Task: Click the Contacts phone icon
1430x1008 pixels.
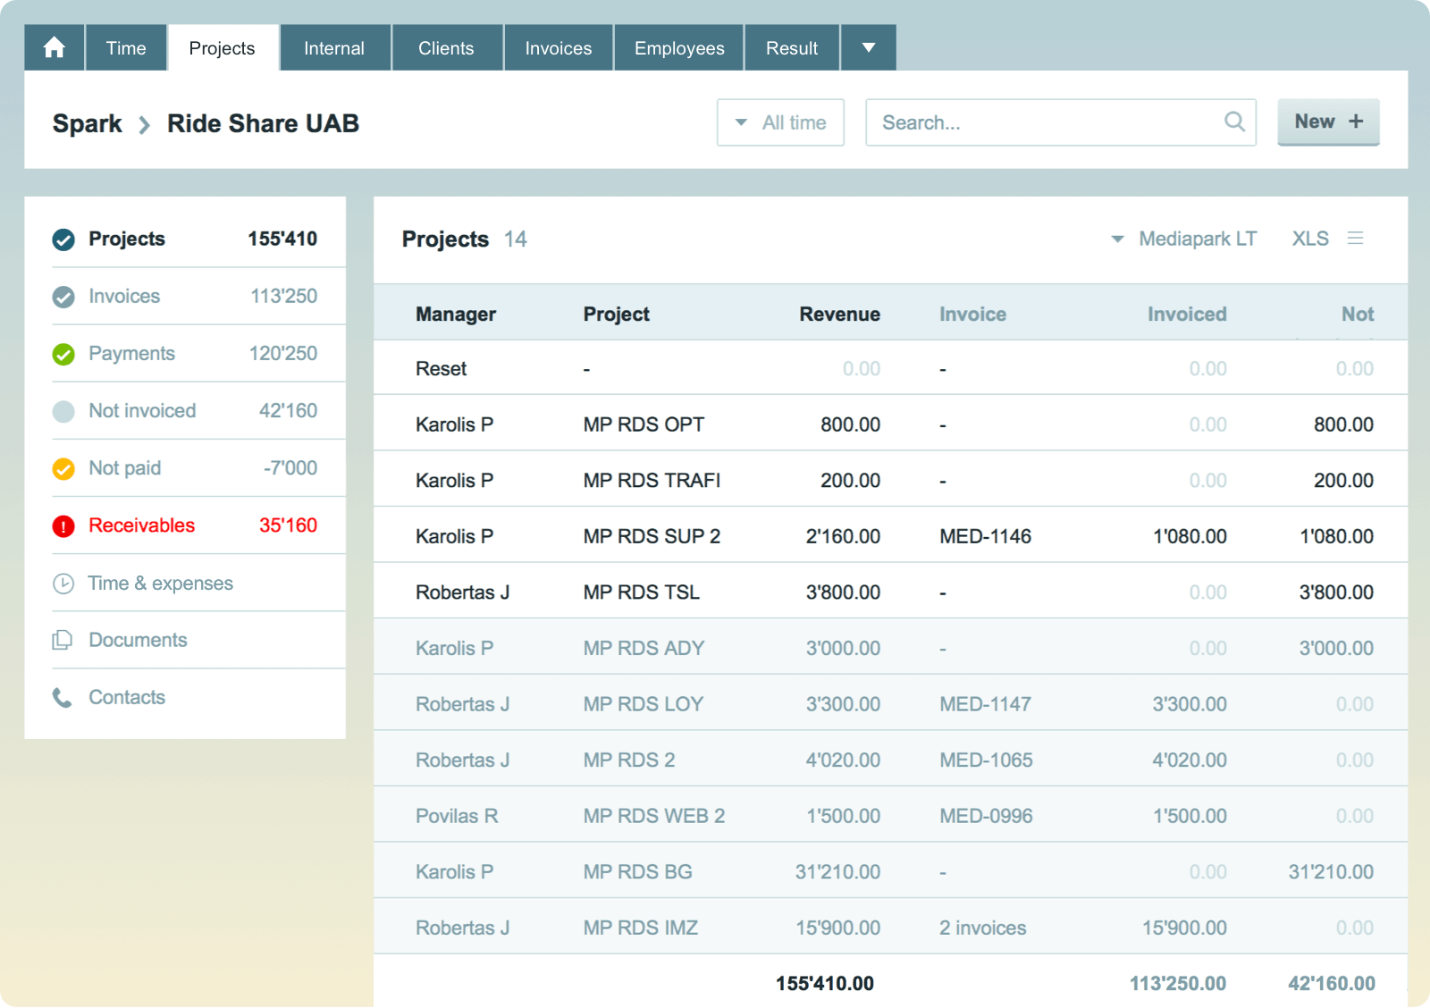Action: point(63,697)
